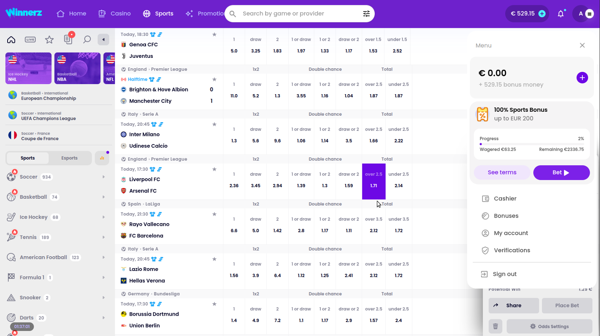Click the sports bonus progress bar

(532, 144)
